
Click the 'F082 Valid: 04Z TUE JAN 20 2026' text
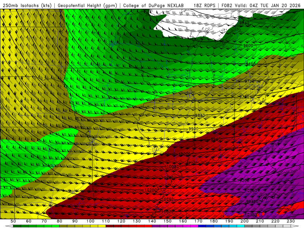[261, 5]
